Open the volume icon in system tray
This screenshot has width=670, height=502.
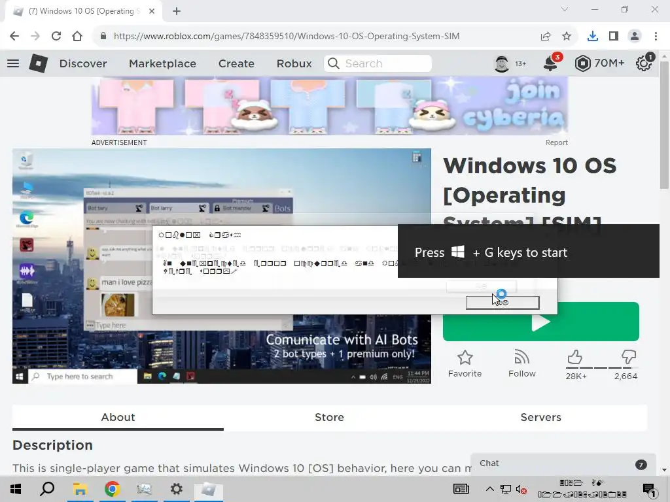pyautogui.click(x=521, y=489)
